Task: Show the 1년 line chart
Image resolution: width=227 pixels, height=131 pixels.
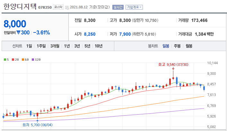Action: [67, 46]
